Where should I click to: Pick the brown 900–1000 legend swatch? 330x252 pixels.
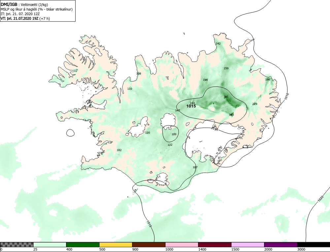pos(149,244)
